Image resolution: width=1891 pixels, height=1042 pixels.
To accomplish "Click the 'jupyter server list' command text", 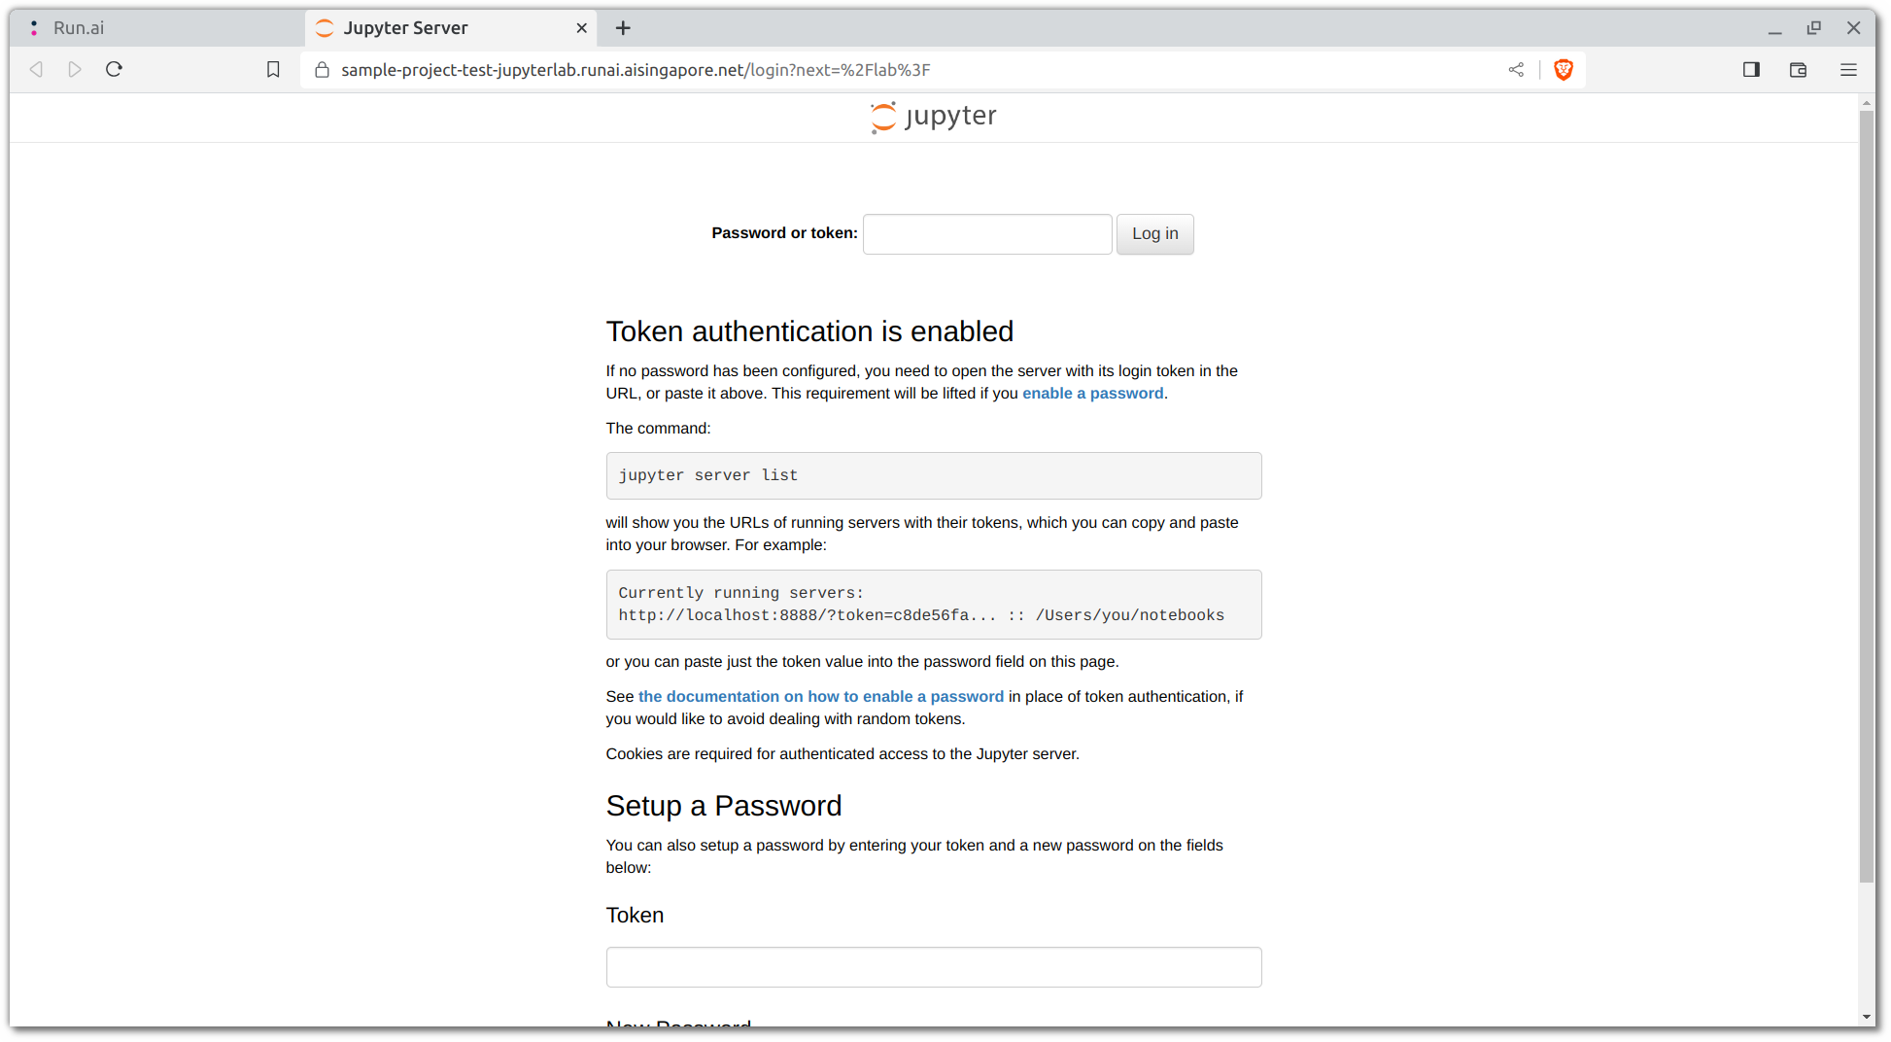I will pos(708,475).
